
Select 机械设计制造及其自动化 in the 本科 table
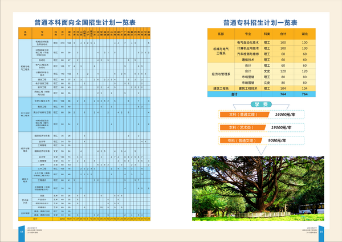pyautogui.click(x=42, y=43)
